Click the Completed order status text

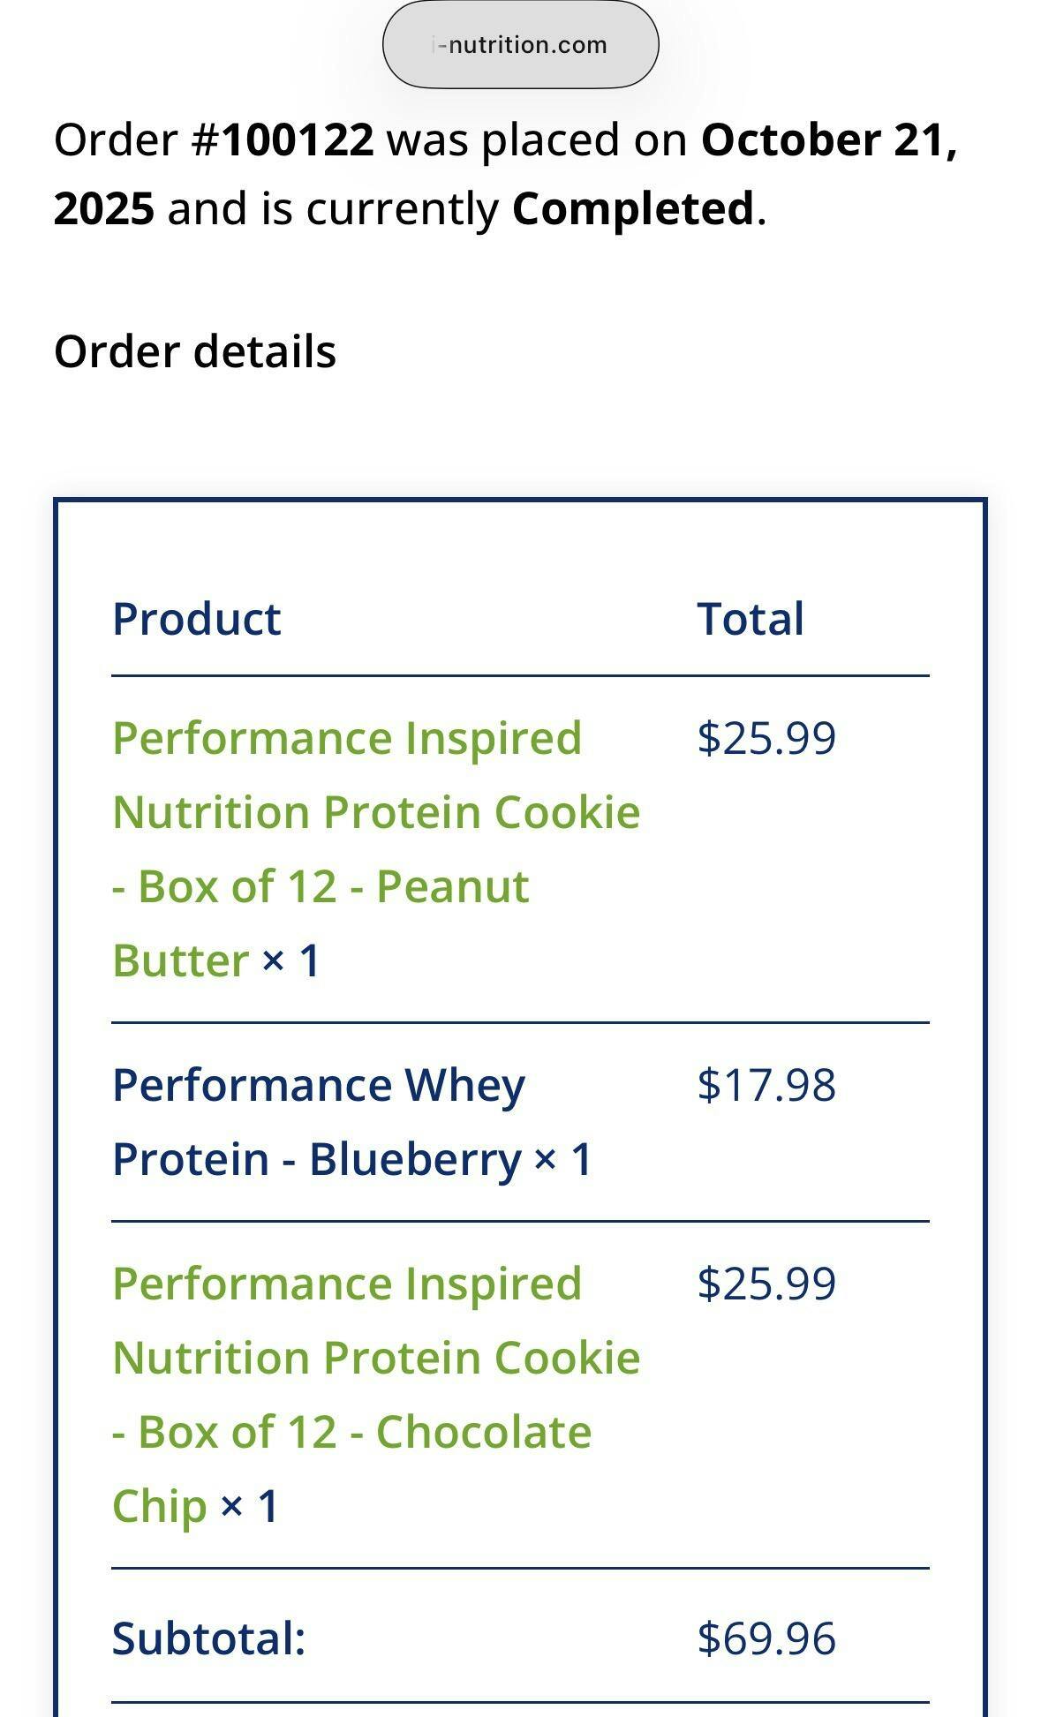[632, 208]
